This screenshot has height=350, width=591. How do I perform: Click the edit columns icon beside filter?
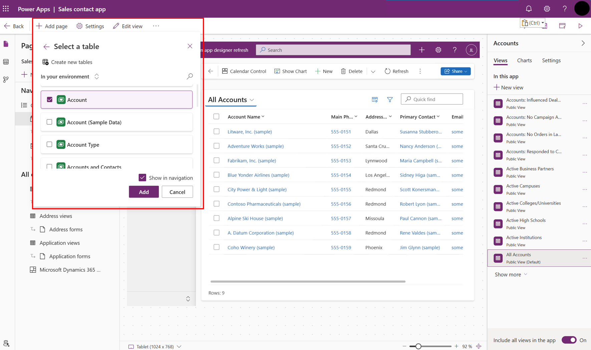point(375,99)
